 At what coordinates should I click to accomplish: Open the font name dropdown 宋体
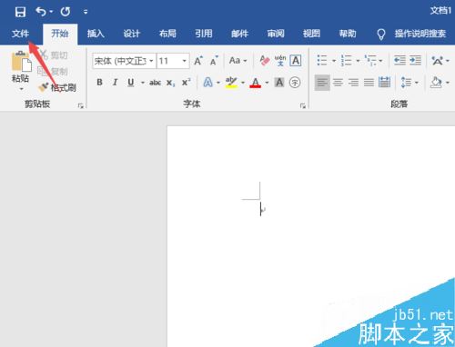[151, 61]
